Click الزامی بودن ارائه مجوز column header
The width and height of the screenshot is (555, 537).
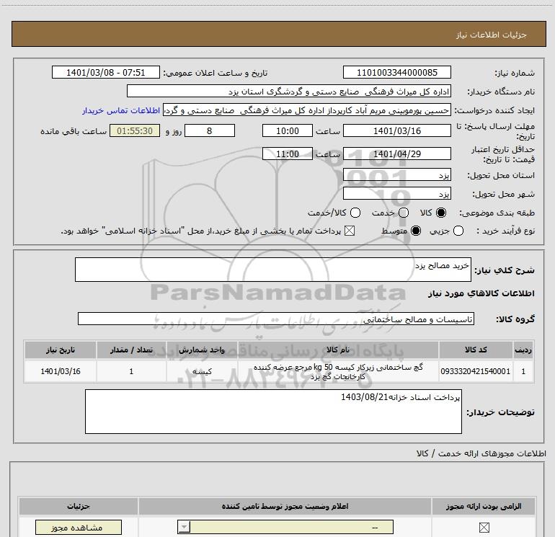[484, 507]
